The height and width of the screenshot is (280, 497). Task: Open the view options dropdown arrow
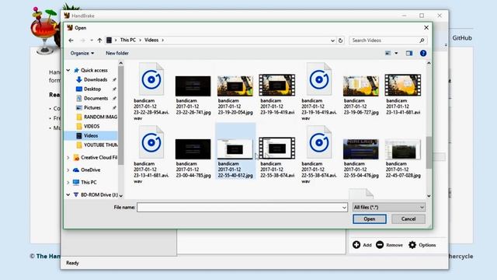(396, 53)
